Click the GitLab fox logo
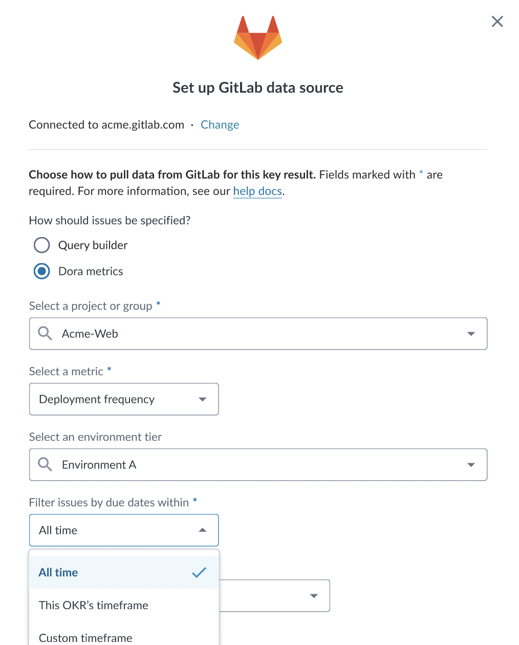Image resolution: width=519 pixels, height=645 pixels. (258, 38)
